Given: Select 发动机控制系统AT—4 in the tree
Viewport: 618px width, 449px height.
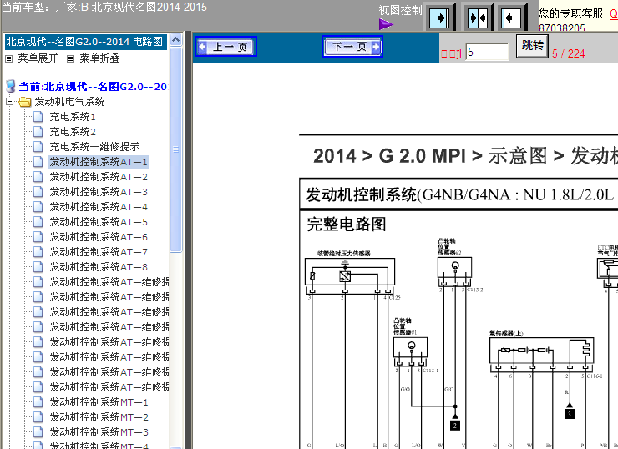Looking at the screenshot, I should click(99, 207).
